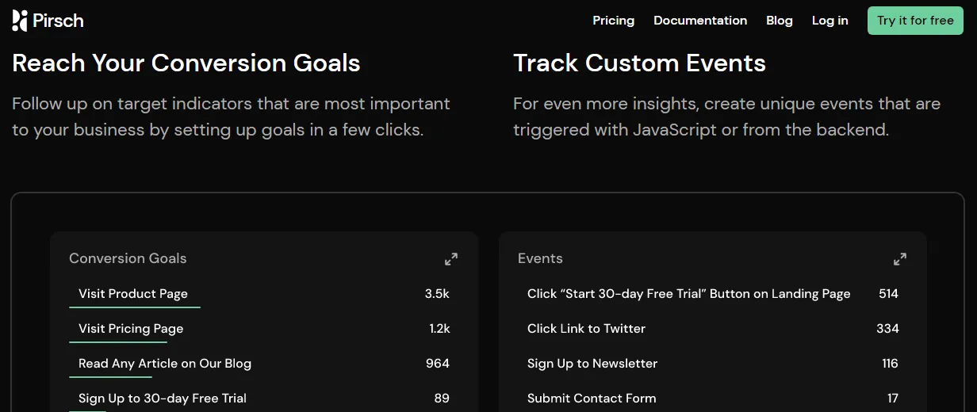Go to the Blog
This screenshot has width=977, height=412.
tap(780, 21)
